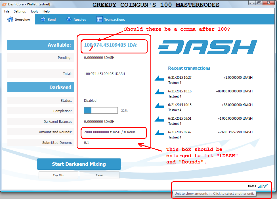277x199 pixels.
Task: Open the Transactions tab
Action: [111, 19]
